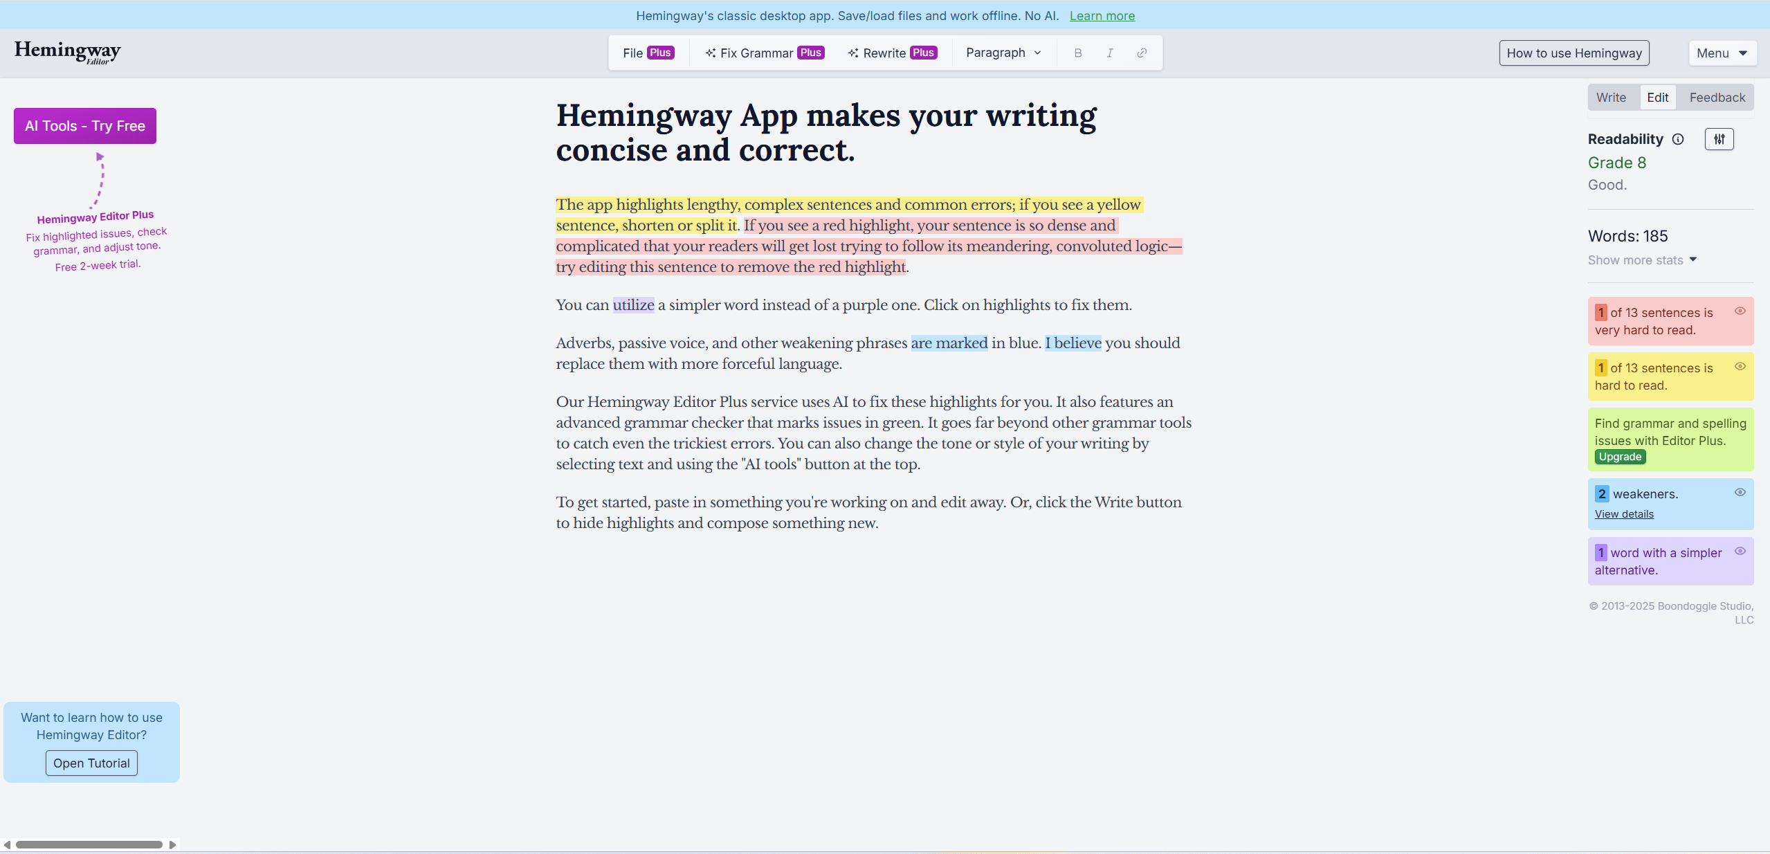Click the Readability info icon

[x=1679, y=139]
